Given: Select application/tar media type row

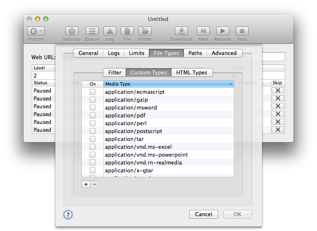Looking at the screenshot, I should point(158,139).
